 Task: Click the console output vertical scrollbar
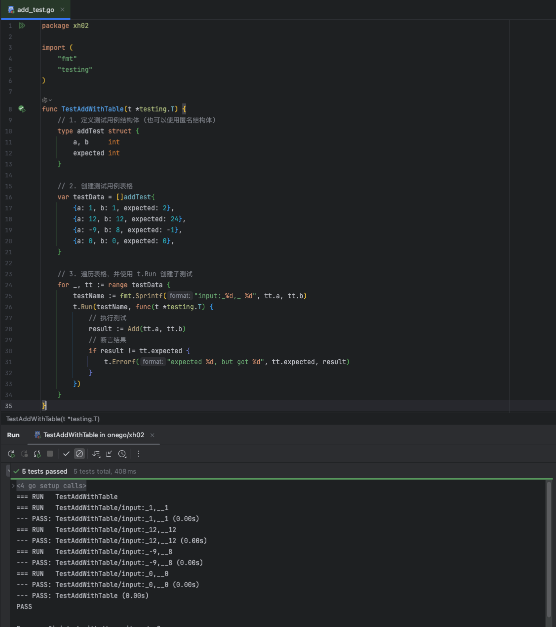pyautogui.click(x=549, y=550)
